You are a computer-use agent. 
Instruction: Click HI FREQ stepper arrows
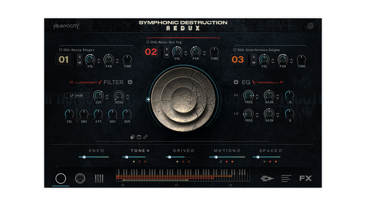[x=257, y=96]
